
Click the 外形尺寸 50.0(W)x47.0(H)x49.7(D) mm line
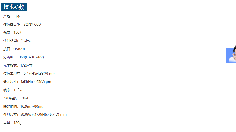(35, 115)
